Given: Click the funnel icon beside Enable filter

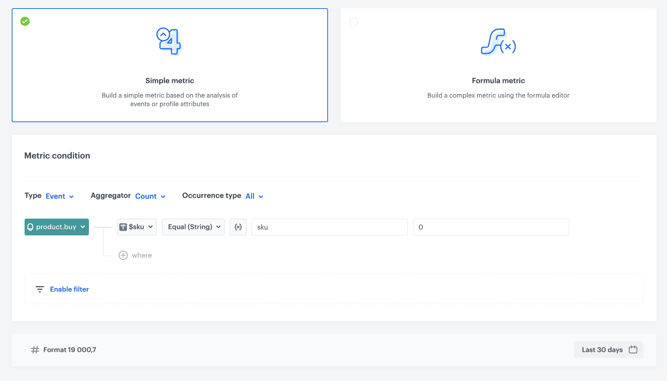Looking at the screenshot, I should tap(40, 289).
